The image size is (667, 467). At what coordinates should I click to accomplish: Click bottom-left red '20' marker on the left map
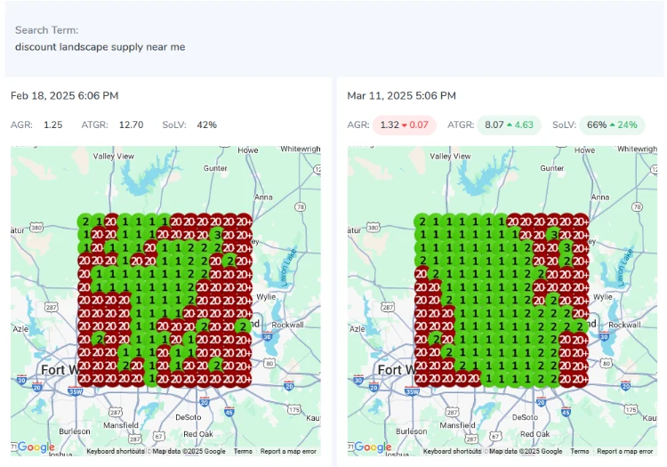pos(84,378)
